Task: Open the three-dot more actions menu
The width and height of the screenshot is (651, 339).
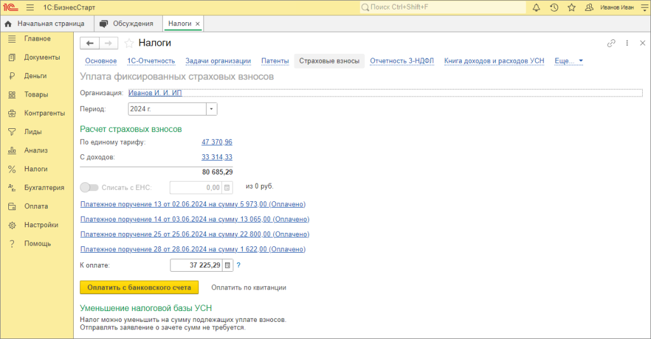Action: click(627, 43)
